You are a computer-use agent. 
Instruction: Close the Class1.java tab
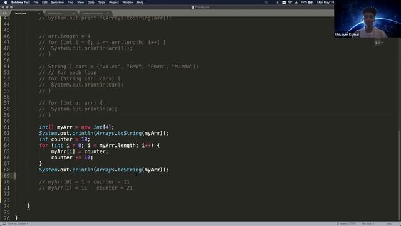pyautogui.click(x=39, y=13)
